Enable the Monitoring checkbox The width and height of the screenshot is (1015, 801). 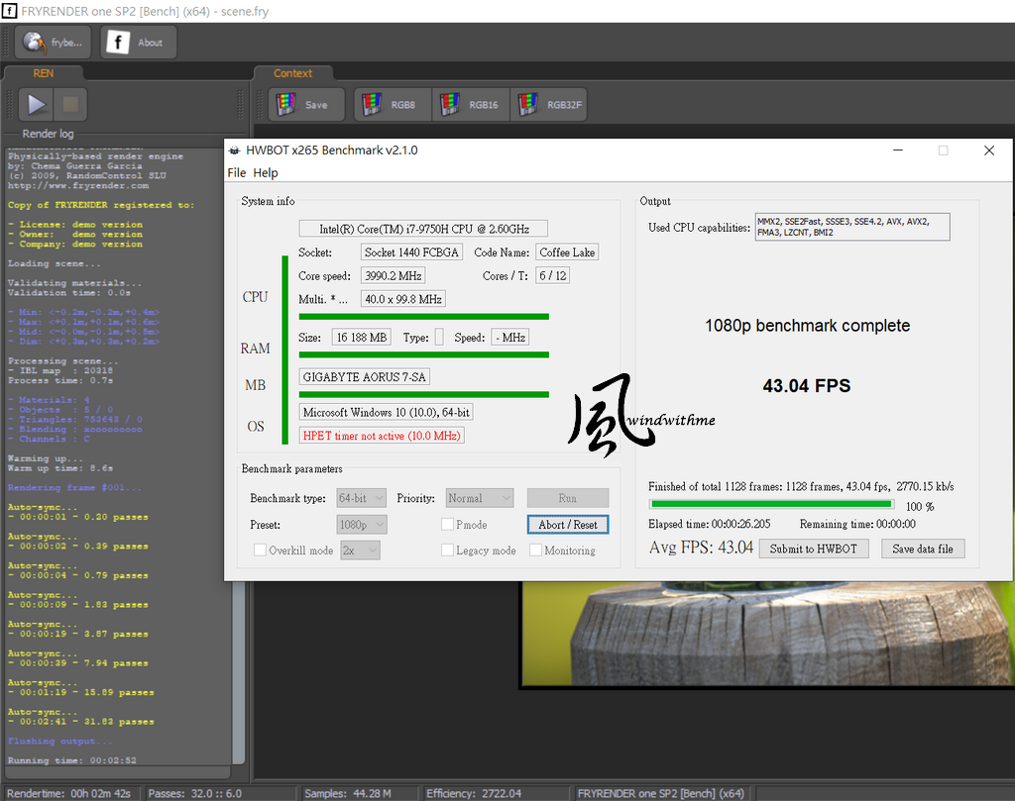tap(536, 551)
